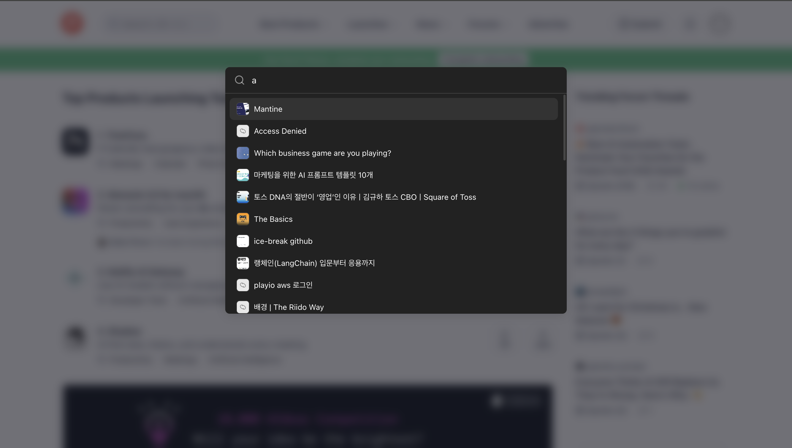Click the favicon of the business game result

[243, 153]
